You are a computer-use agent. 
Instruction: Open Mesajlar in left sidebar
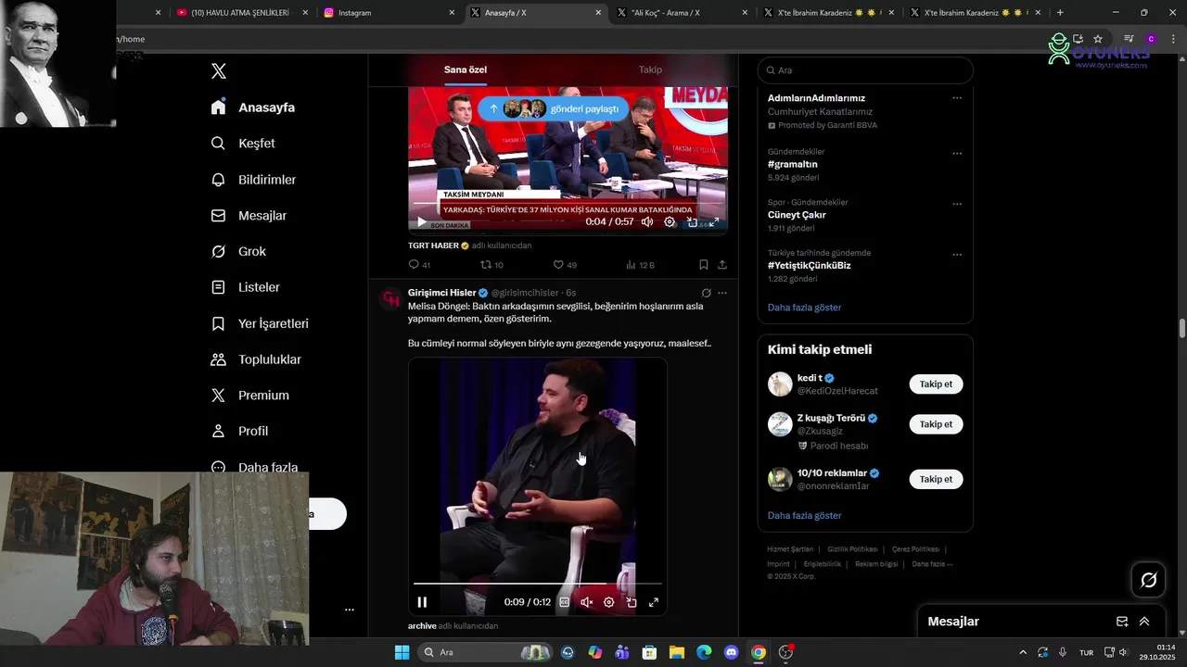[249, 216]
